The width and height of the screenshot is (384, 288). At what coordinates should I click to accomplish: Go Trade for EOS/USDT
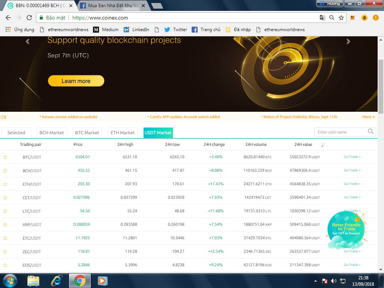[x=352, y=265]
